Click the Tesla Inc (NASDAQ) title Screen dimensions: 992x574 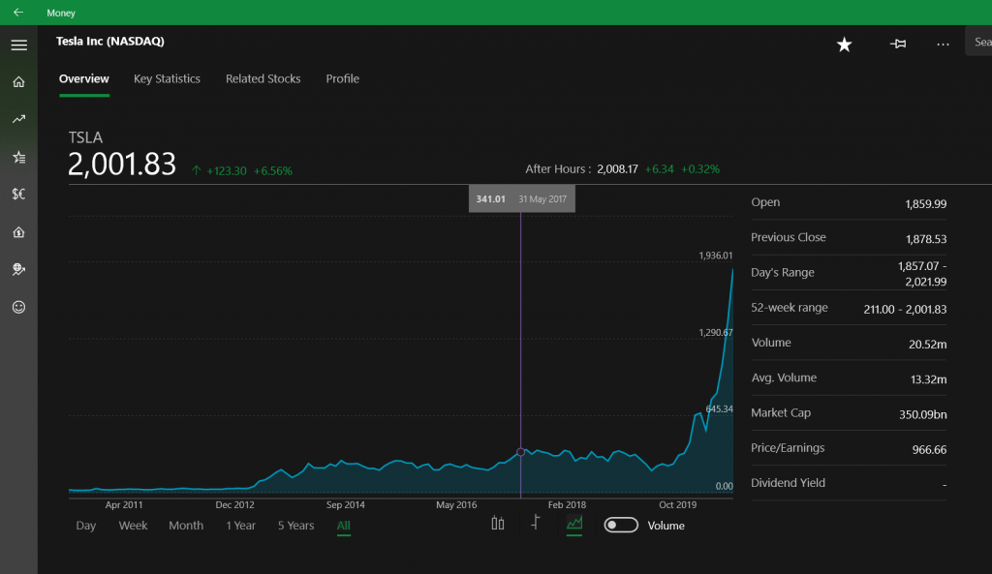pos(110,41)
